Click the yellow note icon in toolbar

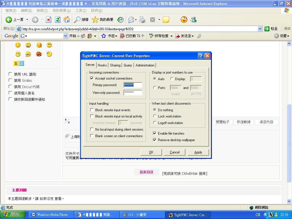166,20
